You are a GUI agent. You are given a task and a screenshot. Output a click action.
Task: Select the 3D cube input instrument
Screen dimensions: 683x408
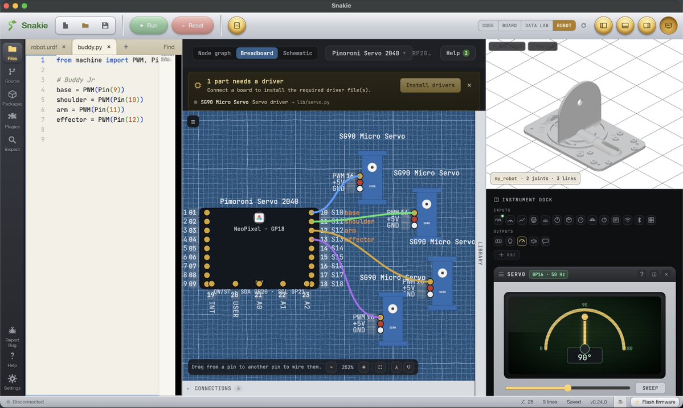click(x=569, y=220)
